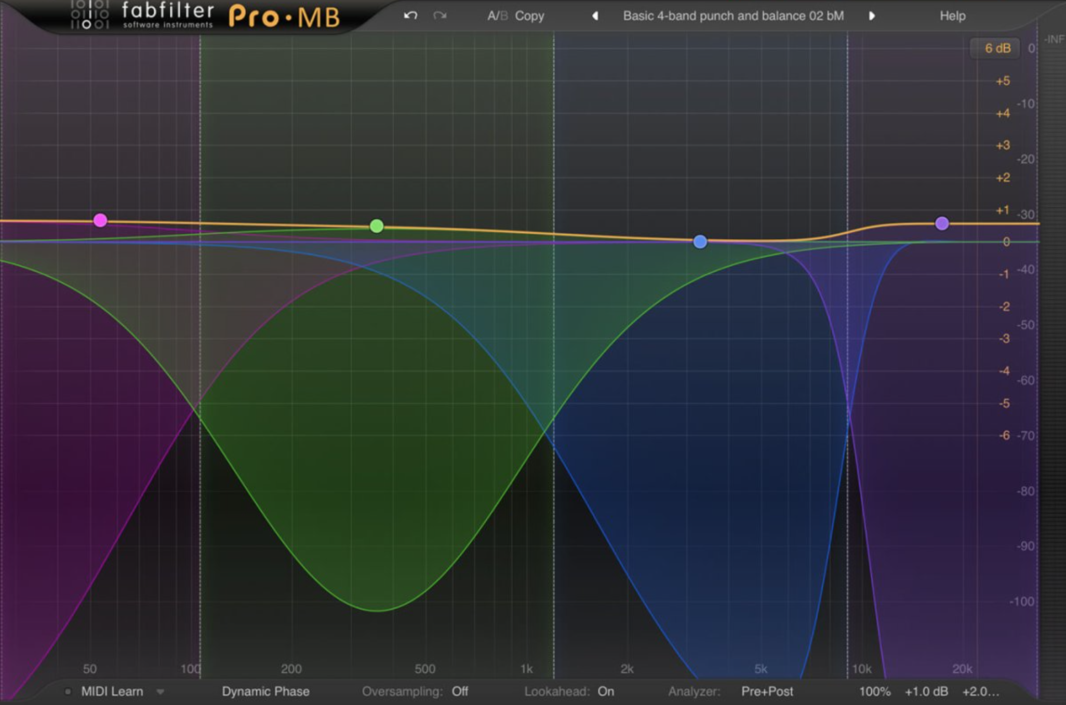Toggle Lookahead On setting
The width and height of the screenshot is (1066, 705).
(606, 691)
